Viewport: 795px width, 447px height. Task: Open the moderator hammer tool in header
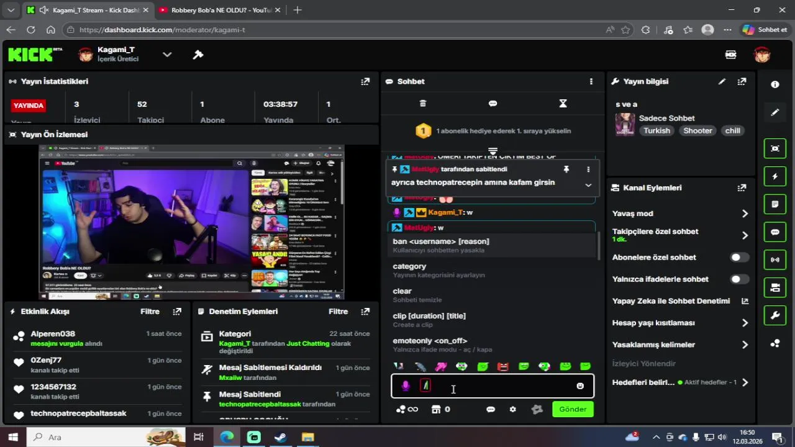coord(198,55)
